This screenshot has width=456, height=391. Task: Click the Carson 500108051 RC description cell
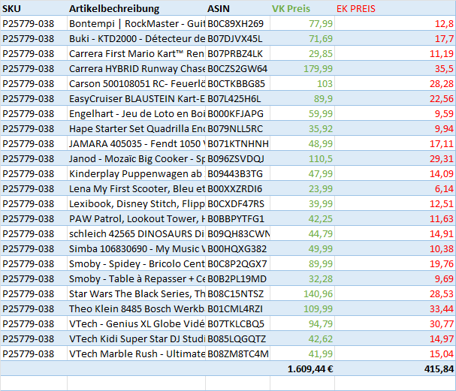pyautogui.click(x=135, y=83)
